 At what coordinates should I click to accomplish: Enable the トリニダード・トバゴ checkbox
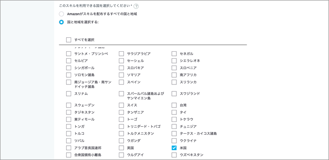coord(121,126)
